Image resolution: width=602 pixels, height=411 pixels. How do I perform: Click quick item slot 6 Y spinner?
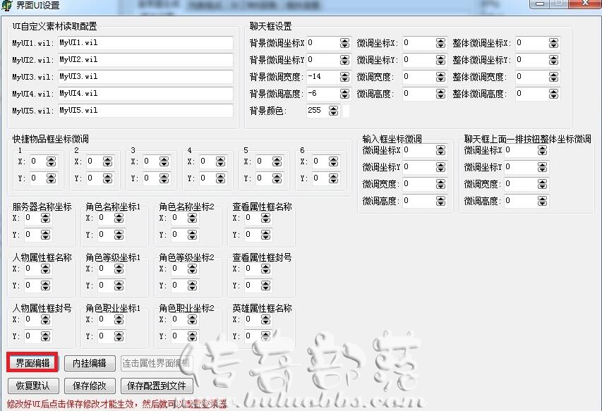point(333,178)
